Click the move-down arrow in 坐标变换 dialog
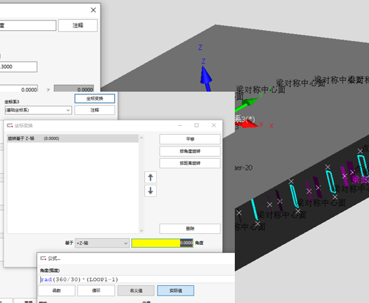The height and width of the screenshot is (303, 369). coord(151,190)
